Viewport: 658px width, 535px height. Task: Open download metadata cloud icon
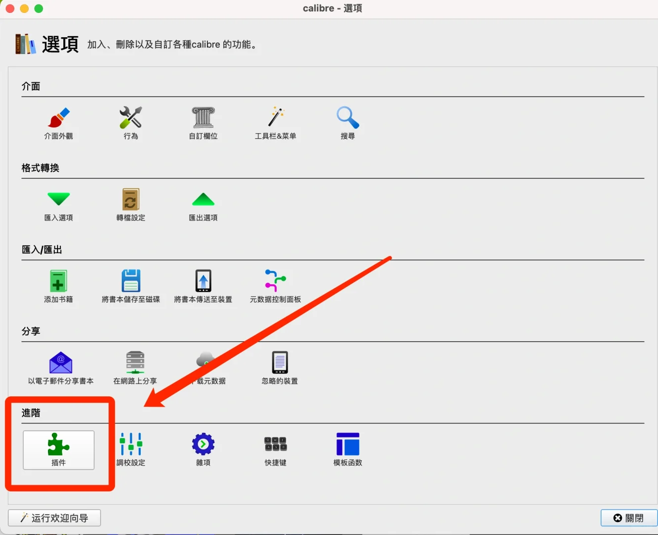(205, 360)
